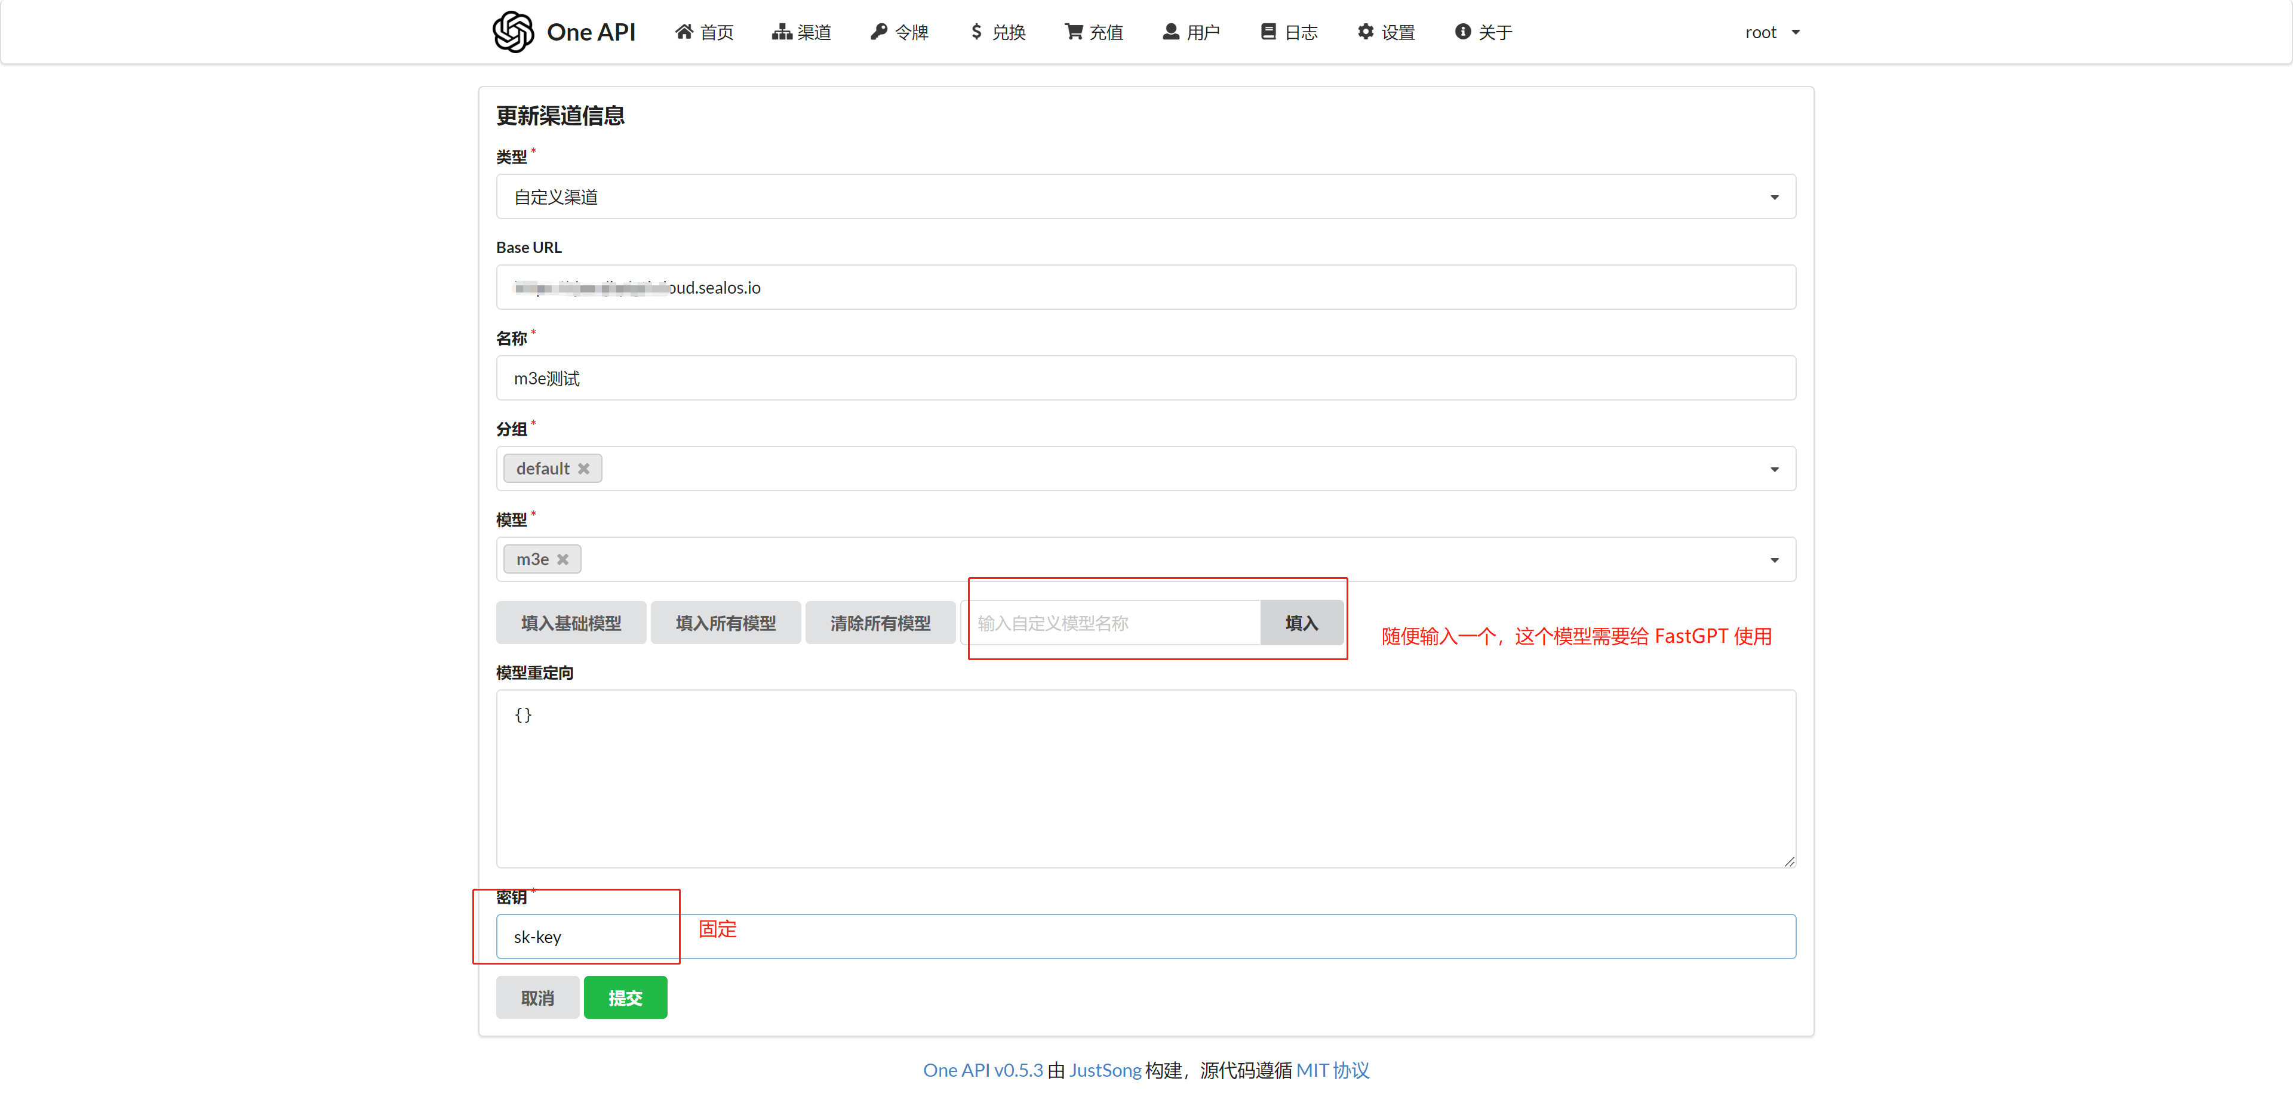Open the 设置 settings page
Image resolution: width=2293 pixels, height=1109 pixels.
pyautogui.click(x=1384, y=32)
